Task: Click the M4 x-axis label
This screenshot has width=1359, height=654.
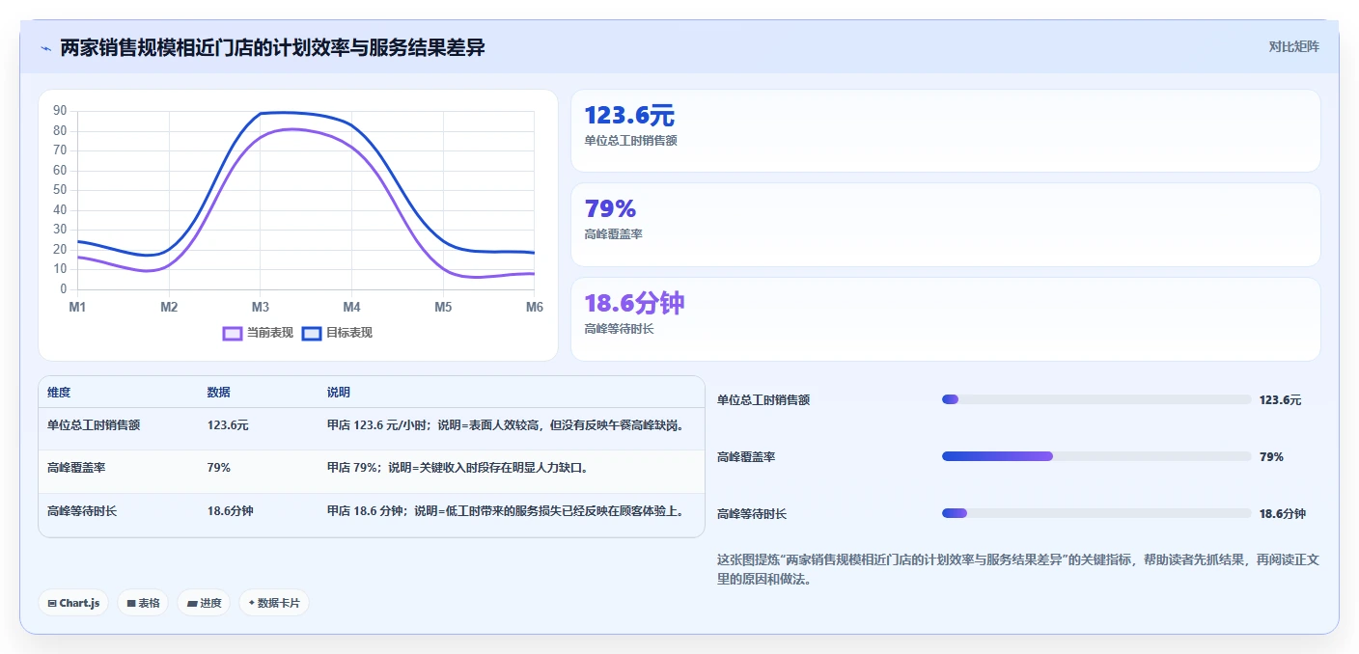Action: [351, 307]
